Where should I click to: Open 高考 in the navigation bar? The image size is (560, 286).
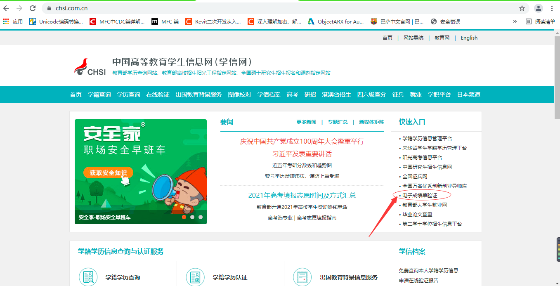(292, 95)
